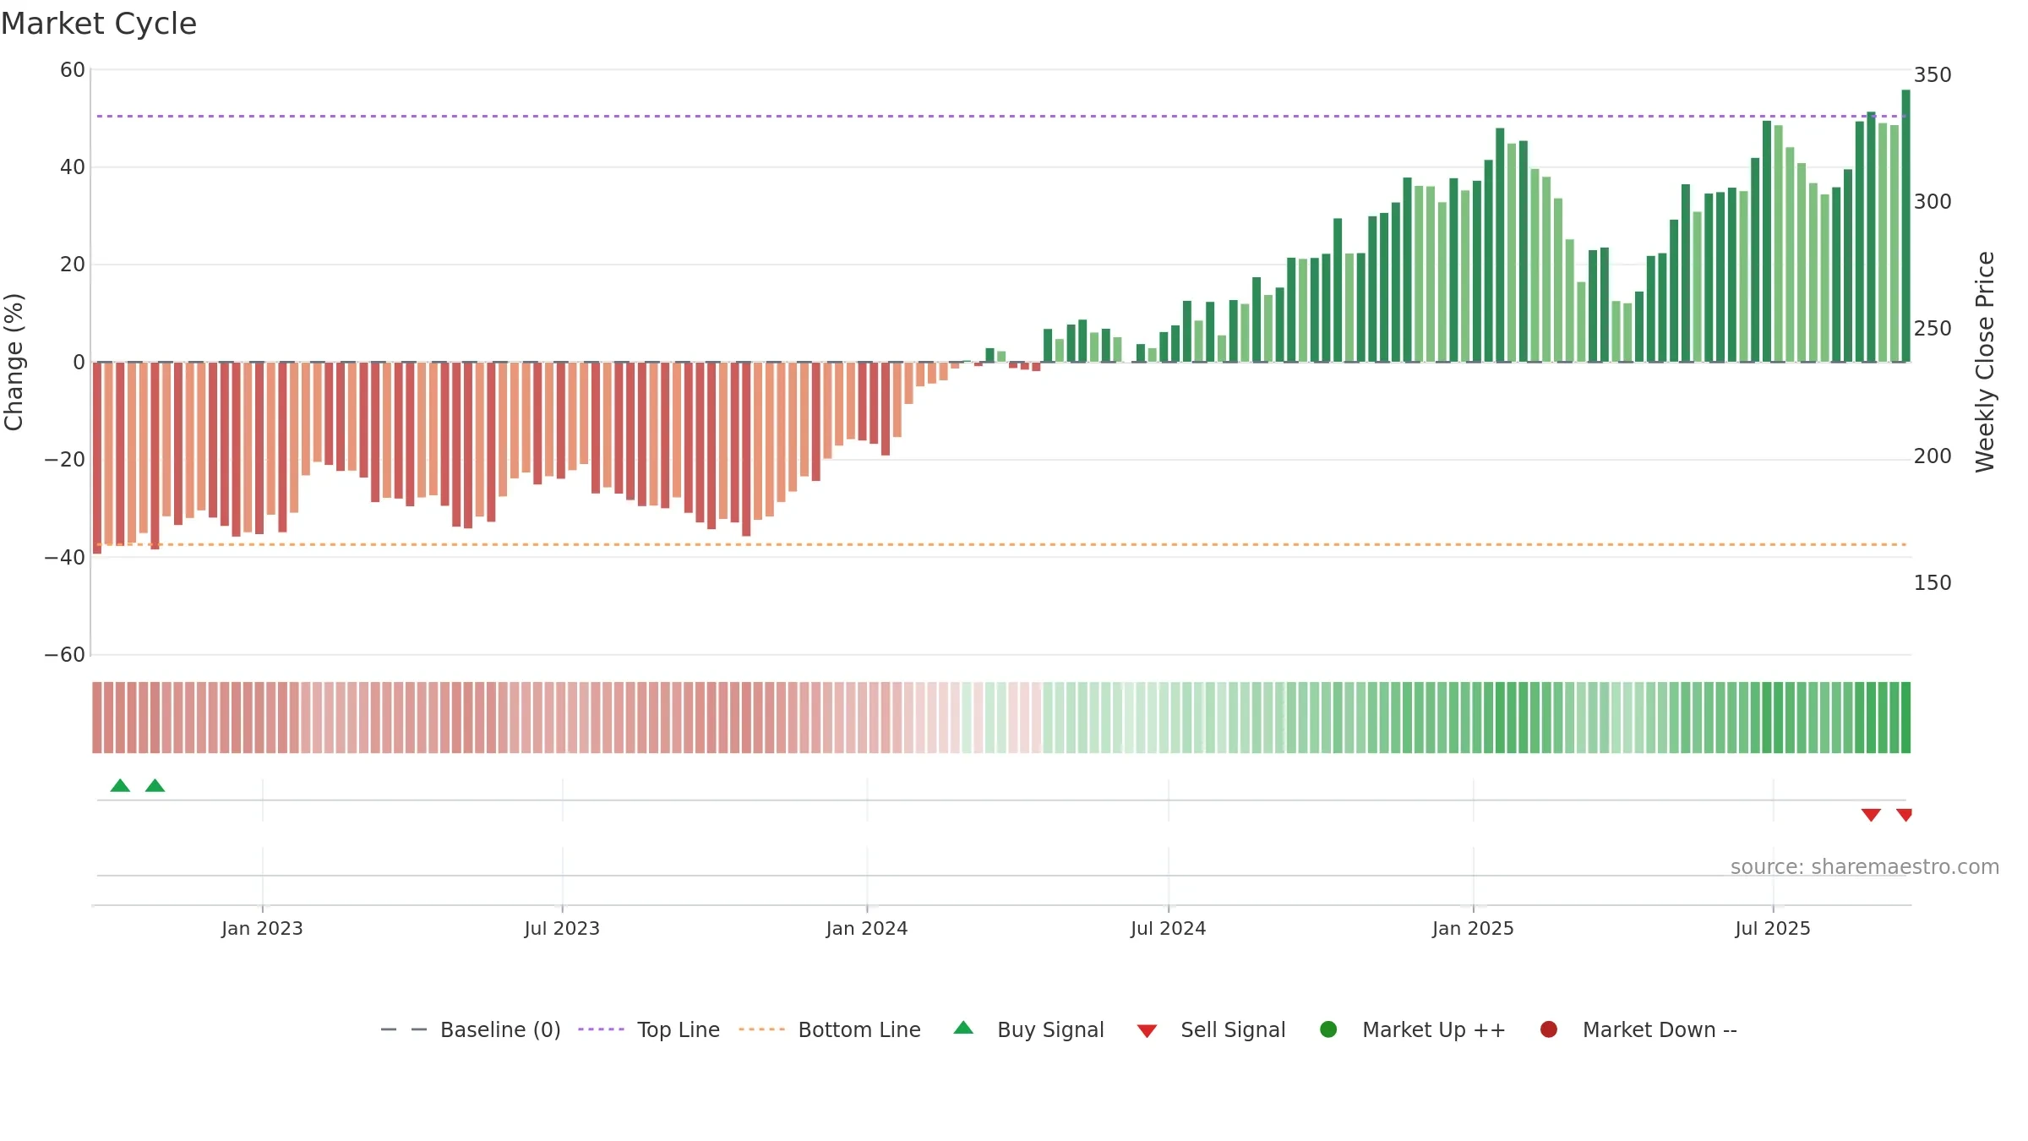The width and height of the screenshot is (2028, 1141).
Task: Toggle the Market Up ++ legend entry
Action: pyautogui.click(x=1413, y=1029)
